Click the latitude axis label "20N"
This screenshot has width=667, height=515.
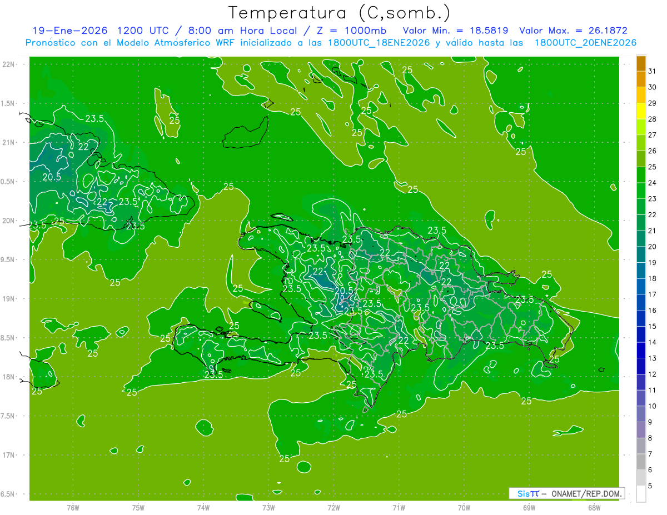pos(8,221)
